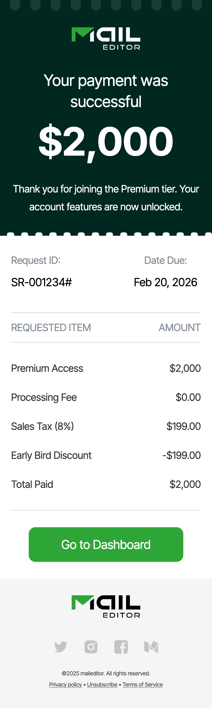Click the due date Feb 20, 2026
This screenshot has width=212, height=708.
(165, 282)
